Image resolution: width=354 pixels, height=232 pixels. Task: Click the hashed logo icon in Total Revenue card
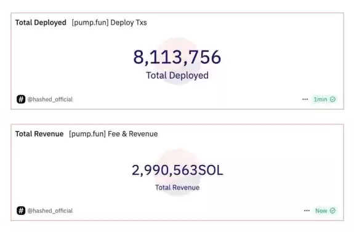tap(21, 210)
